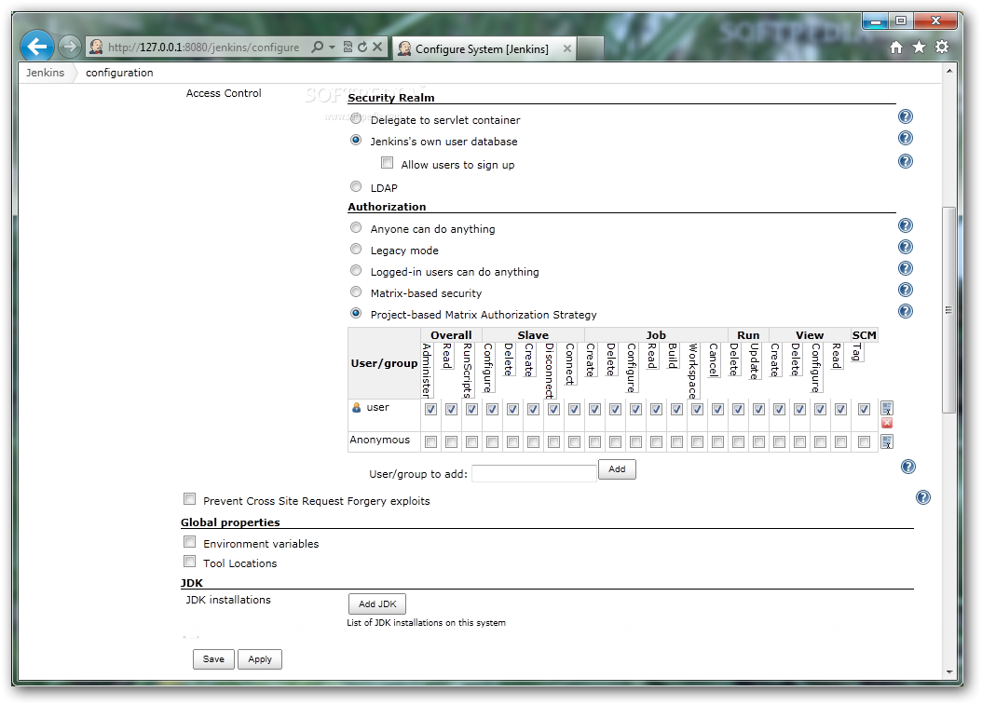Image resolution: width=982 pixels, height=705 pixels.
Task: Click the browser URL address field
Action: (204, 47)
